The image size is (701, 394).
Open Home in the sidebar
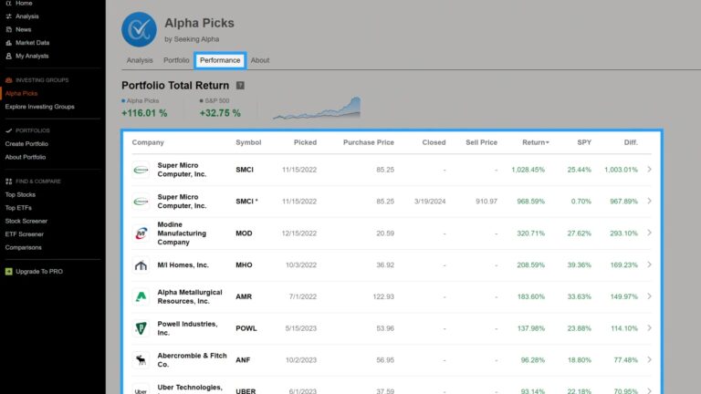point(24,3)
